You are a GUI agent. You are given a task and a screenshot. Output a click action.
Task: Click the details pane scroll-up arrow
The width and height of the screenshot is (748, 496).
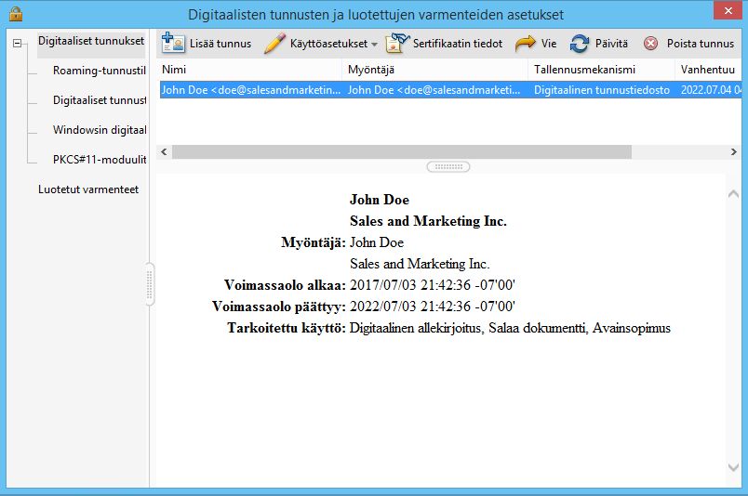(733, 194)
